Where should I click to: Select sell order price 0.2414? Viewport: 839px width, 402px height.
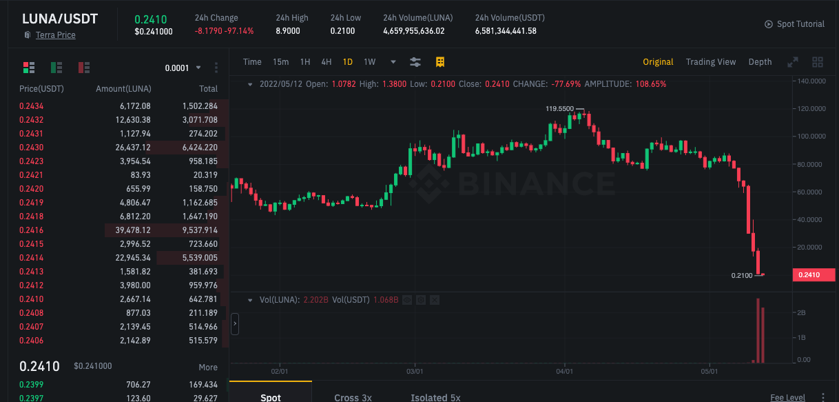(31, 258)
